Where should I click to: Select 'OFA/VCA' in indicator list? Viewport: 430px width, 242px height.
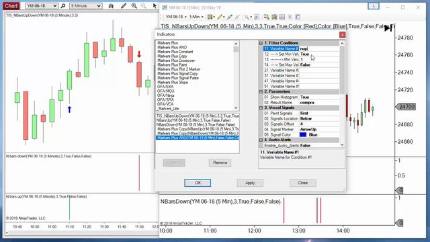(165, 104)
